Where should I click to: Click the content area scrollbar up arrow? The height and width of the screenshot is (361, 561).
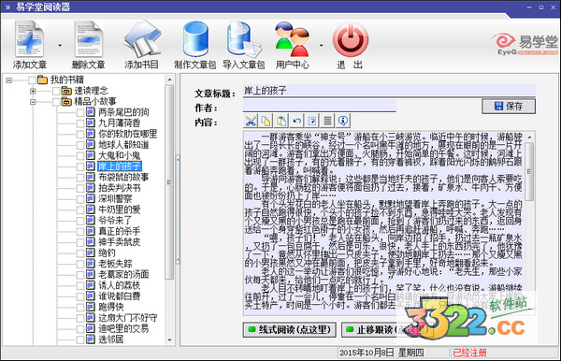click(530, 137)
